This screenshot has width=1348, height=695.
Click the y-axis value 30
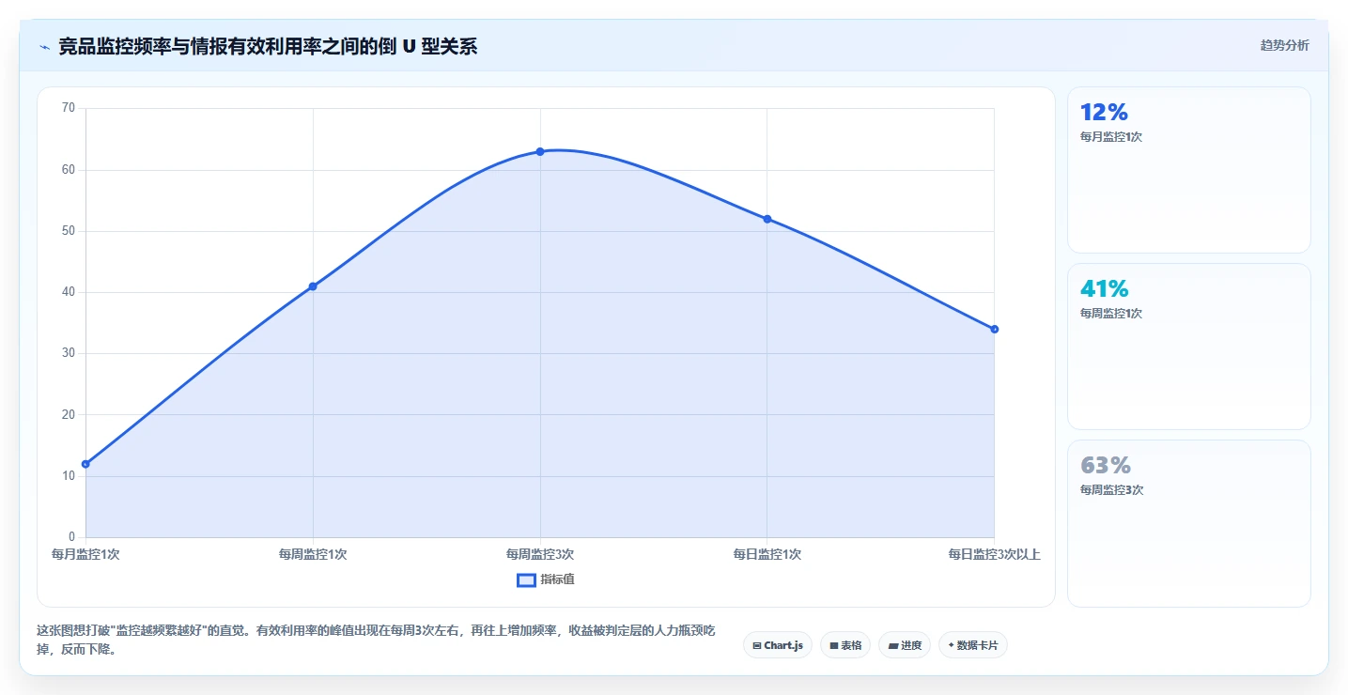coord(68,353)
